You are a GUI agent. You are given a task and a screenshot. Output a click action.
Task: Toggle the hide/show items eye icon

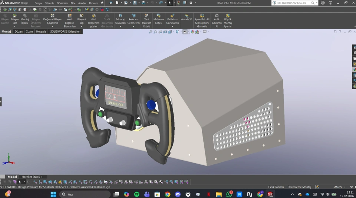click(x=185, y=32)
